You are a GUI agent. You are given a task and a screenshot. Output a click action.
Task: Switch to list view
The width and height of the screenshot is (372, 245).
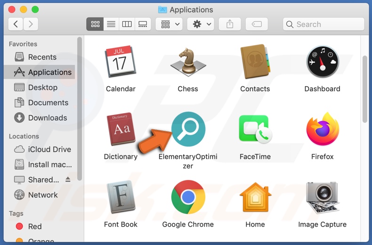pyautogui.click(x=111, y=24)
